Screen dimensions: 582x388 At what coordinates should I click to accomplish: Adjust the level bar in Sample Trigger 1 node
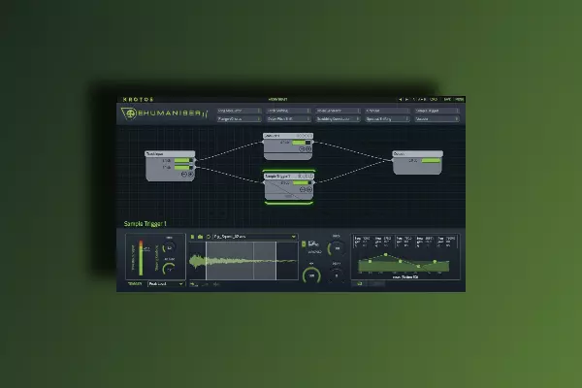(x=302, y=182)
